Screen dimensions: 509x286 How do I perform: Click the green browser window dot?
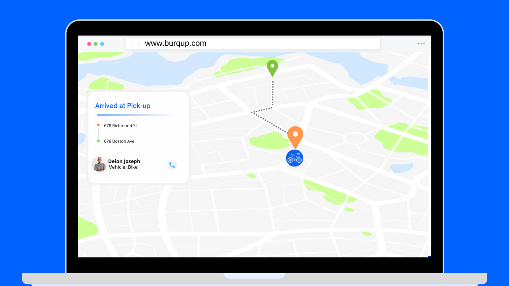96,44
